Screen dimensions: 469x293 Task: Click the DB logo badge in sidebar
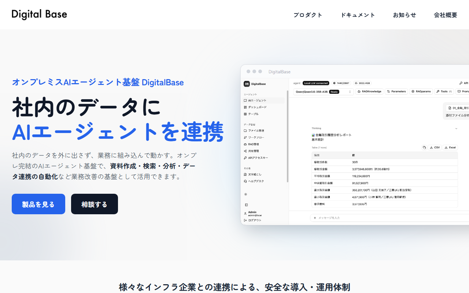[247, 84]
